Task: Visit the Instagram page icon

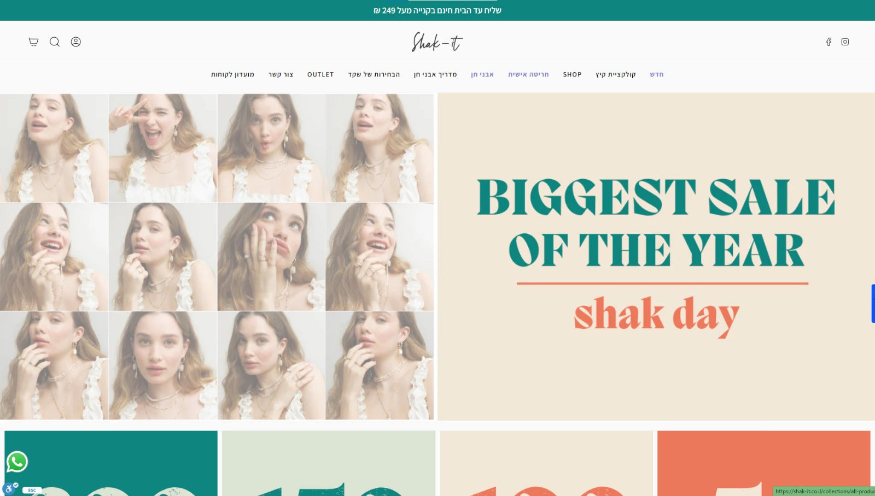Action: [x=845, y=42]
